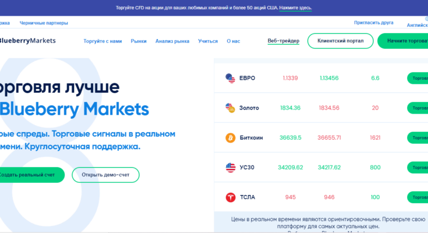Click the EUR/USD flag icon
Image resolution: width=428 pixels, height=233 pixels.
(230, 77)
